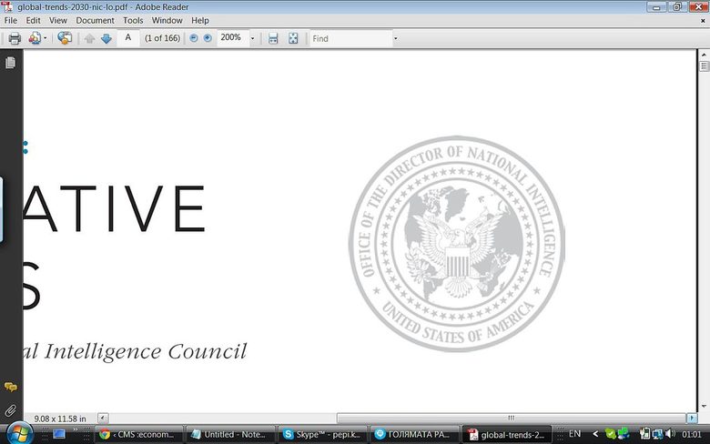Open the Document menu

coord(95,20)
